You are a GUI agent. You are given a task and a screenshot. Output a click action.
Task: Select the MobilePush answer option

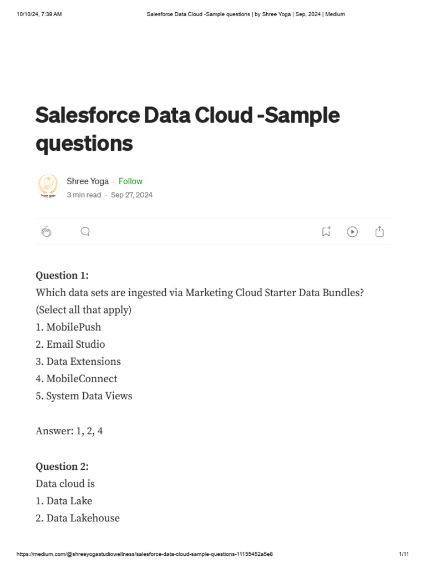[x=68, y=327]
